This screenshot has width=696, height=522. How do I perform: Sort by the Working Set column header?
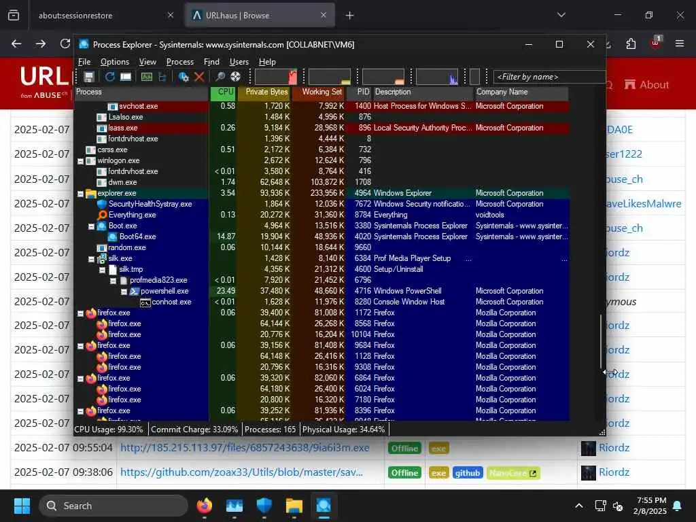pos(319,92)
